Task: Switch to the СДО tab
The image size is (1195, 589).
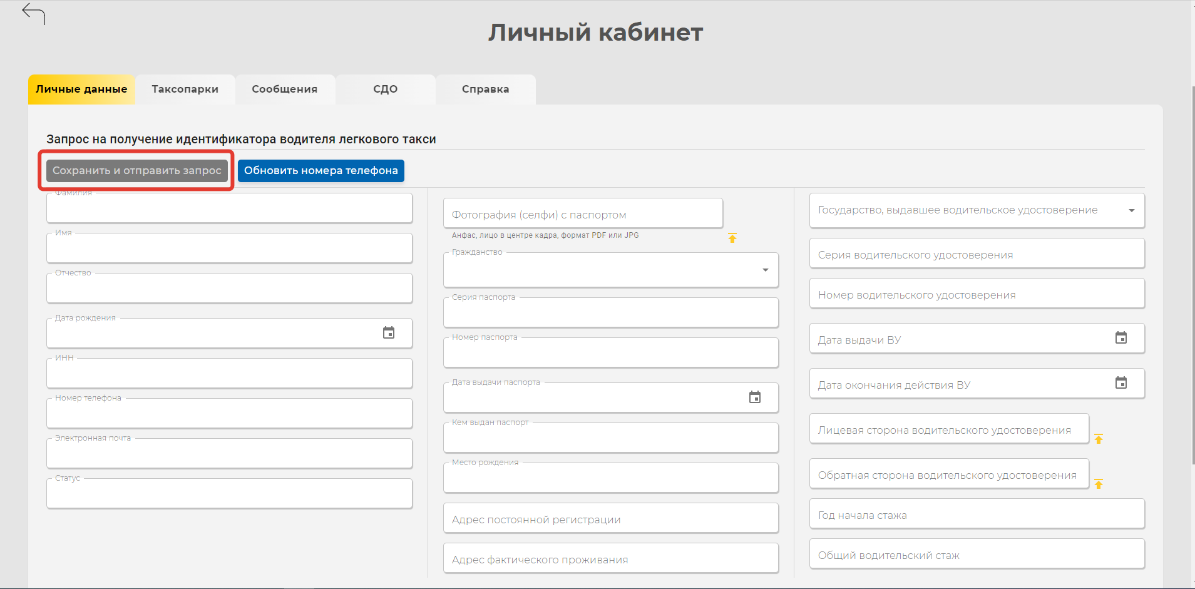Action: [x=386, y=90]
